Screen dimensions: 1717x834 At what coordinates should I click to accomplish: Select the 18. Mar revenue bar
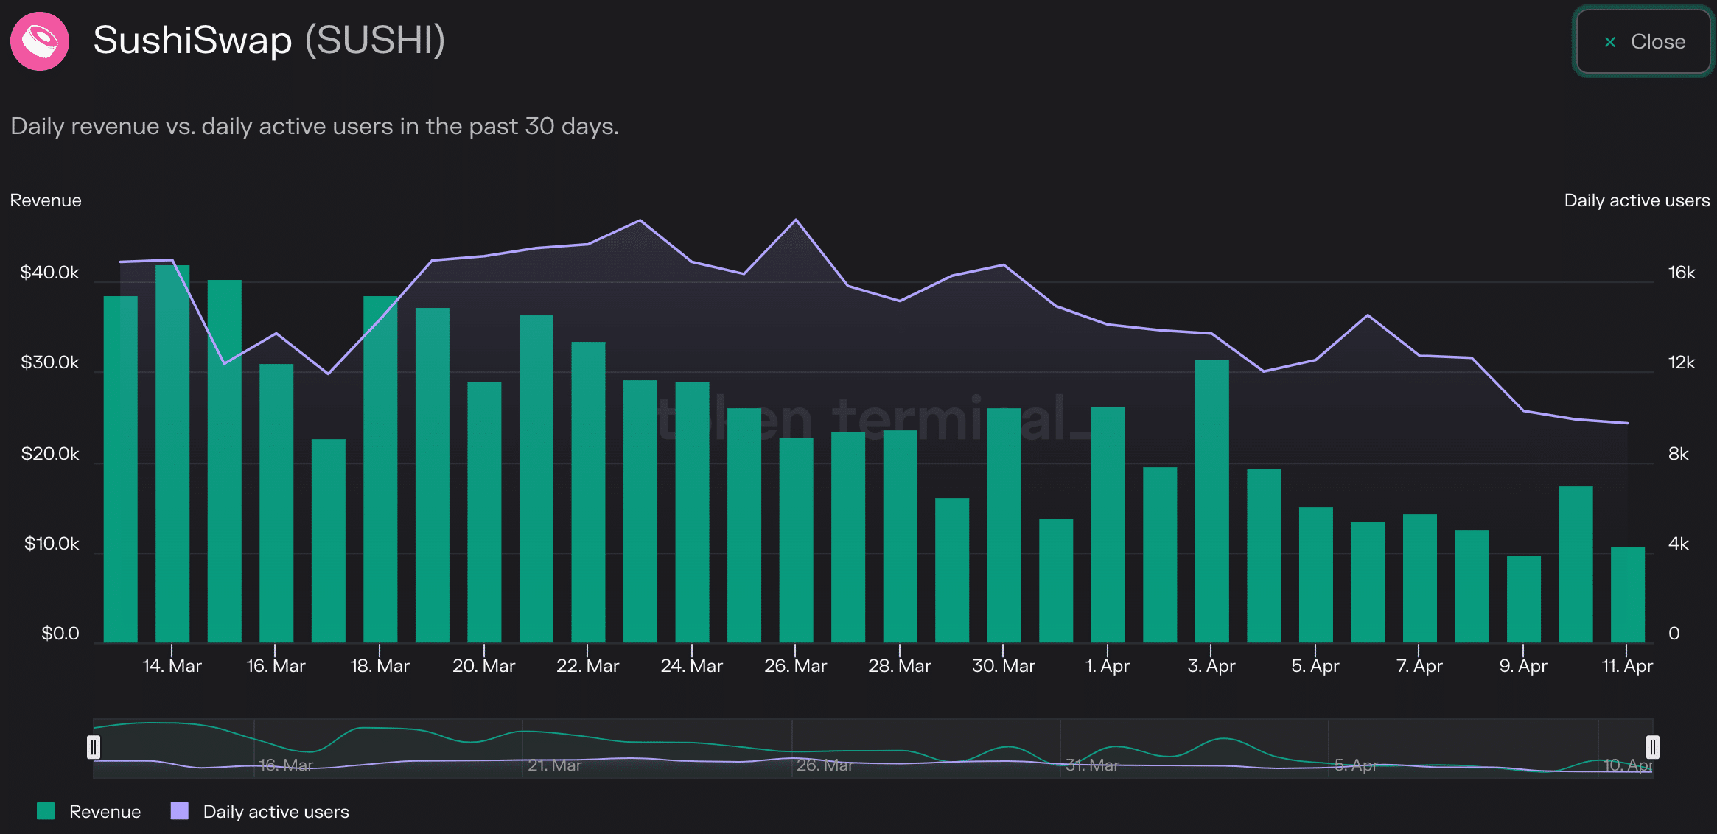pyautogui.click(x=380, y=469)
